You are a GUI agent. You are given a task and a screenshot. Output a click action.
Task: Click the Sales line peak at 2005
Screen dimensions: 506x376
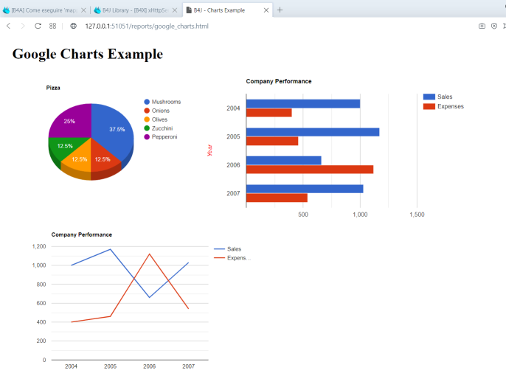pyautogui.click(x=111, y=249)
